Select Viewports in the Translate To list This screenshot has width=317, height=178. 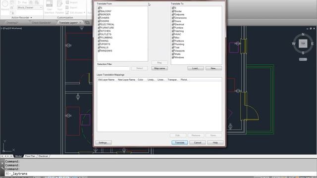pyautogui.click(x=178, y=51)
